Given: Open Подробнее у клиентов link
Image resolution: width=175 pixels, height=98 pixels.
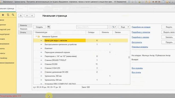Looking at the screenshot, I should pos(141,32).
